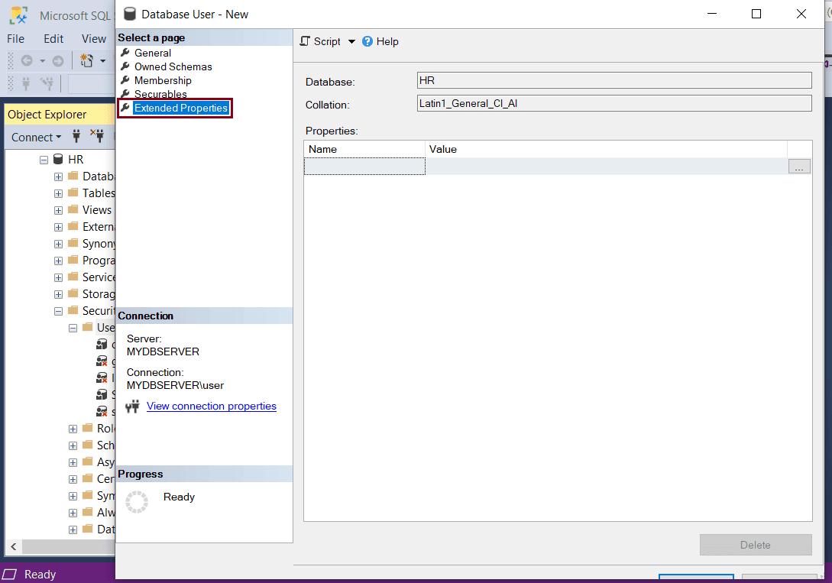Open the File menu
Viewport: 832px width, 583px height.
(x=16, y=38)
